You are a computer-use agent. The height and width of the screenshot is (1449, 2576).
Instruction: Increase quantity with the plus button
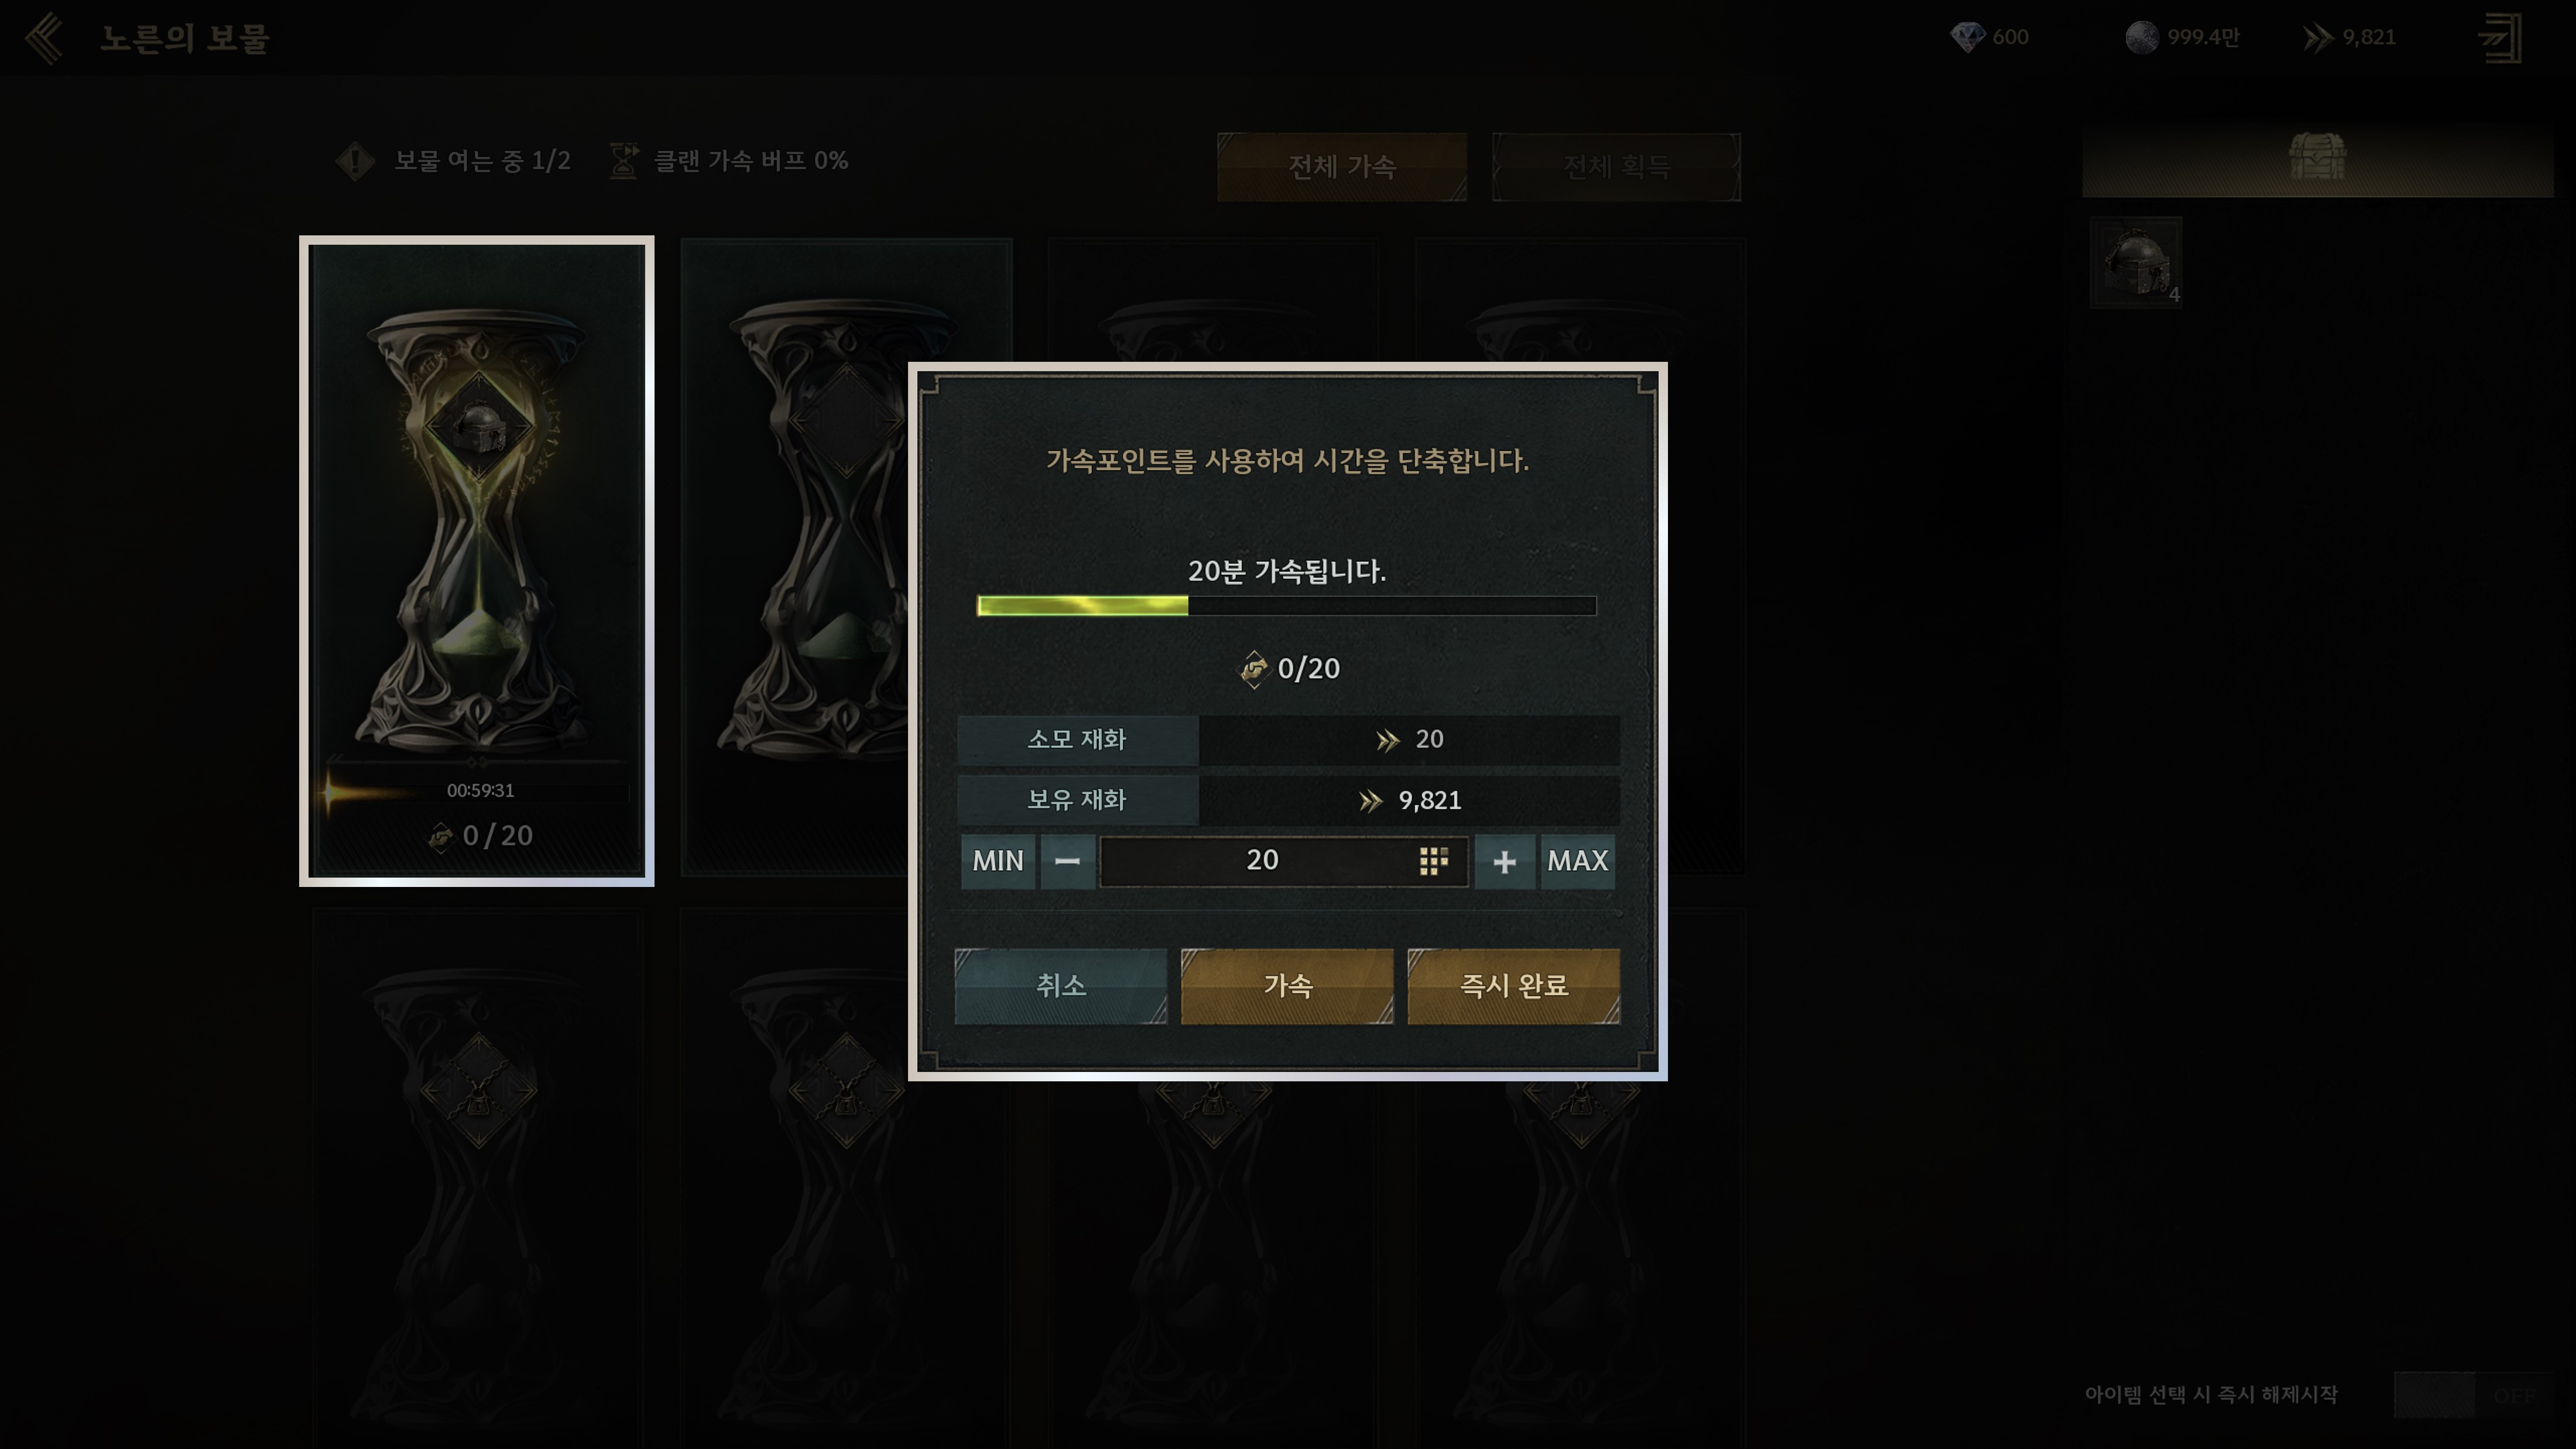[x=1504, y=861]
